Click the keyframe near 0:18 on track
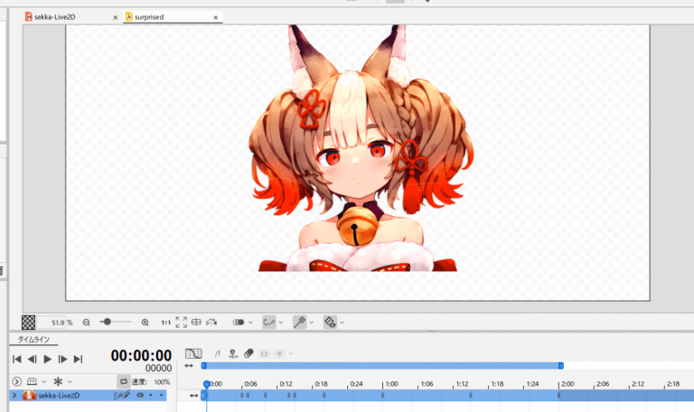The width and height of the screenshot is (694, 412). (x=324, y=395)
